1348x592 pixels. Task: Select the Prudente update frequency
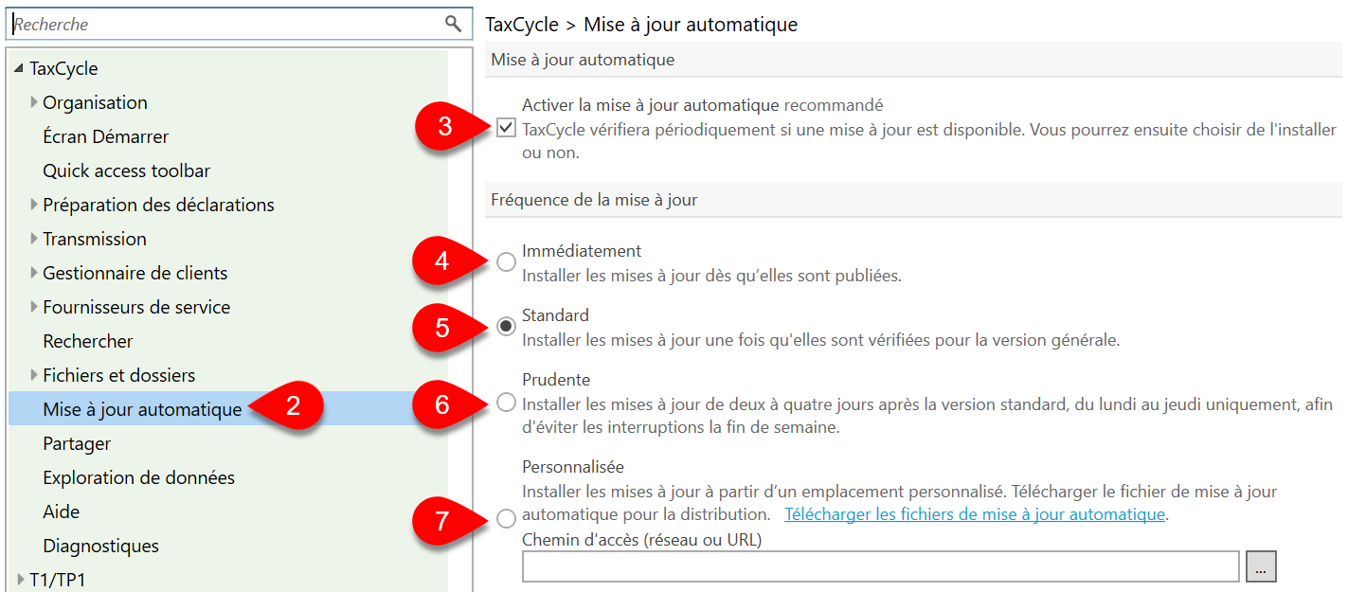[507, 404]
